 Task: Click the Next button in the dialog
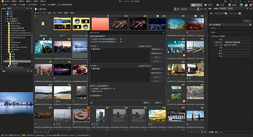(x=146, y=103)
